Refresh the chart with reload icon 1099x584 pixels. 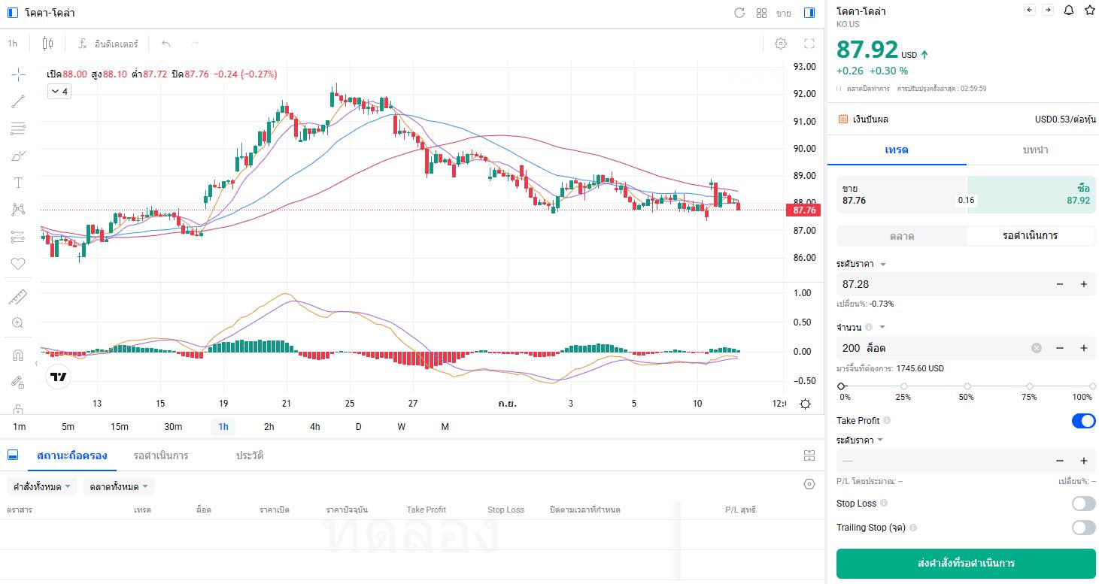(x=739, y=13)
